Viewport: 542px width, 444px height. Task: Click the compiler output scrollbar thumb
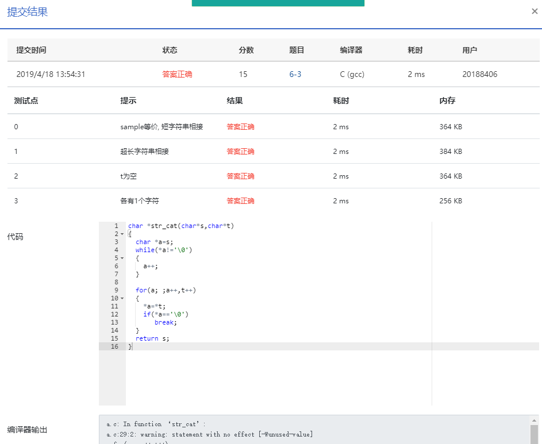click(534, 434)
